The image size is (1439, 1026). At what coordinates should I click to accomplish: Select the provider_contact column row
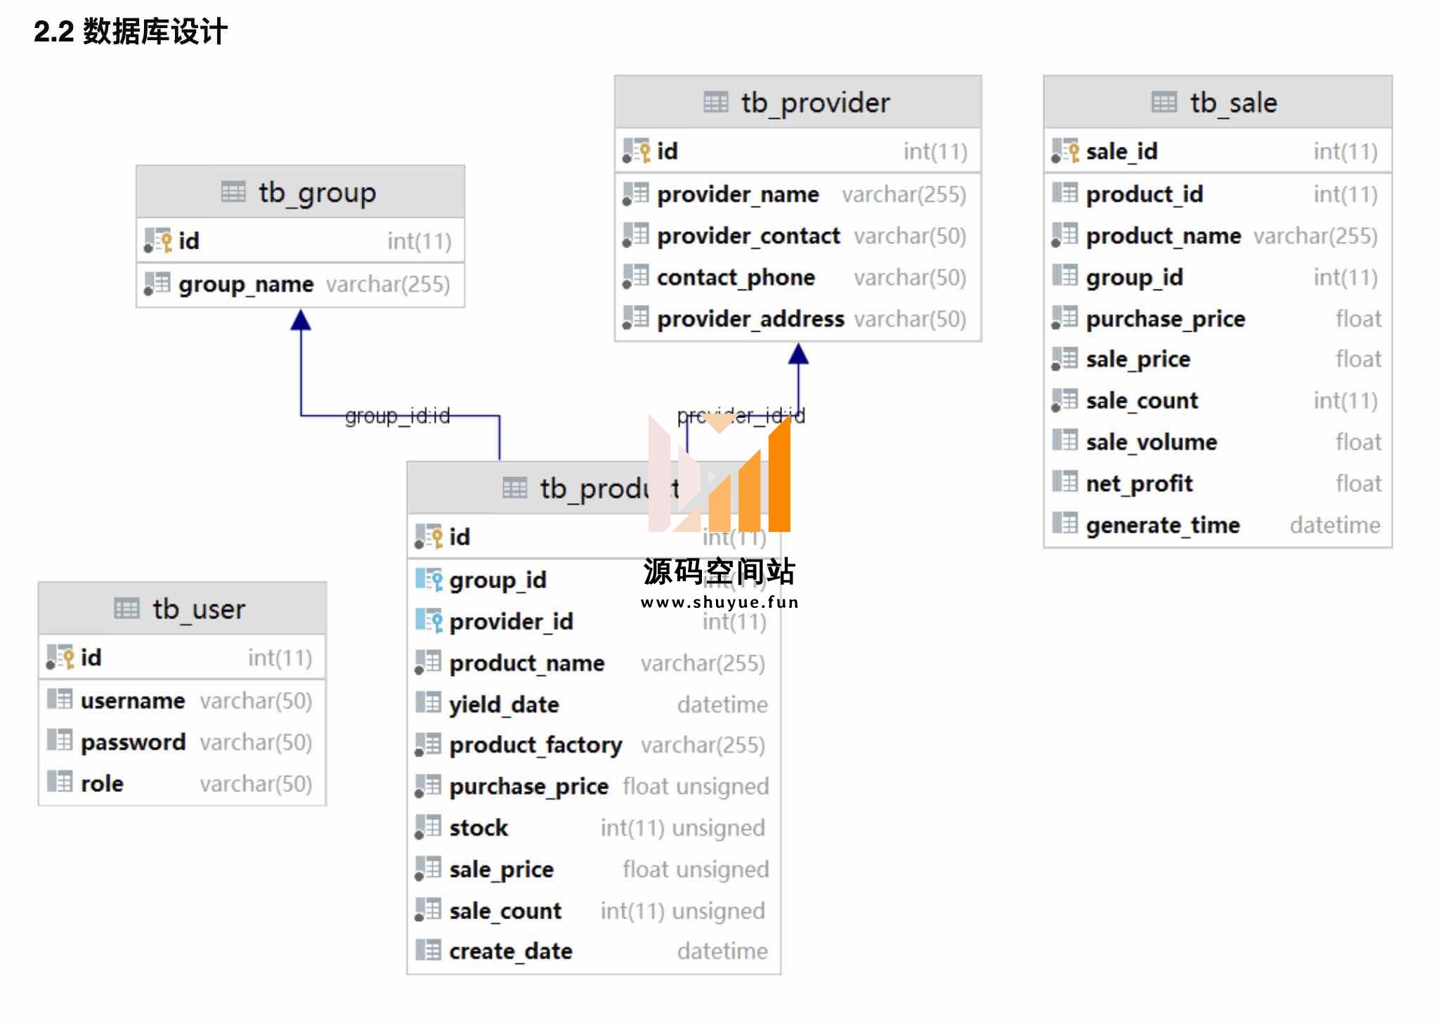pyautogui.click(x=797, y=235)
